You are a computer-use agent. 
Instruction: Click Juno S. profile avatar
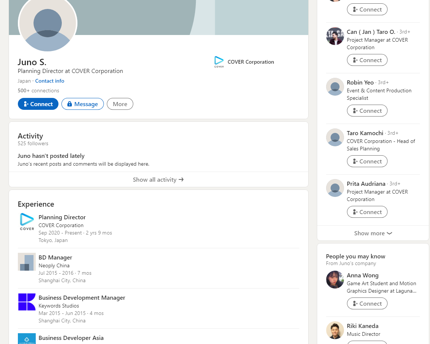click(x=48, y=23)
